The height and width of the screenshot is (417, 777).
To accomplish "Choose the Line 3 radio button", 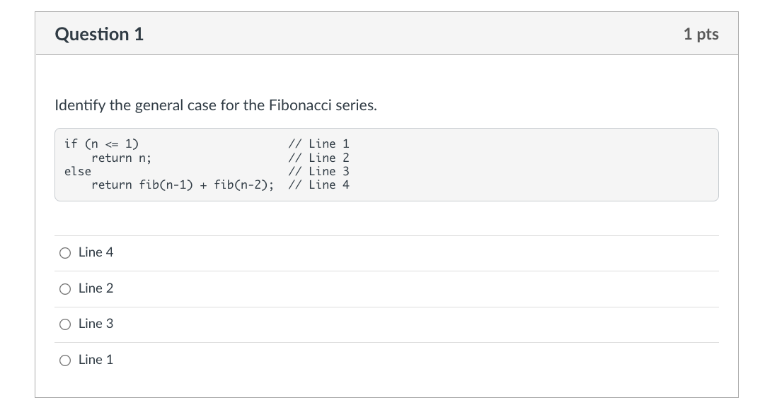I will tap(65, 324).
